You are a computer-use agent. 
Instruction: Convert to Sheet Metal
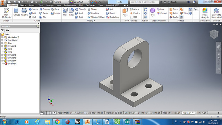tap(216, 13)
